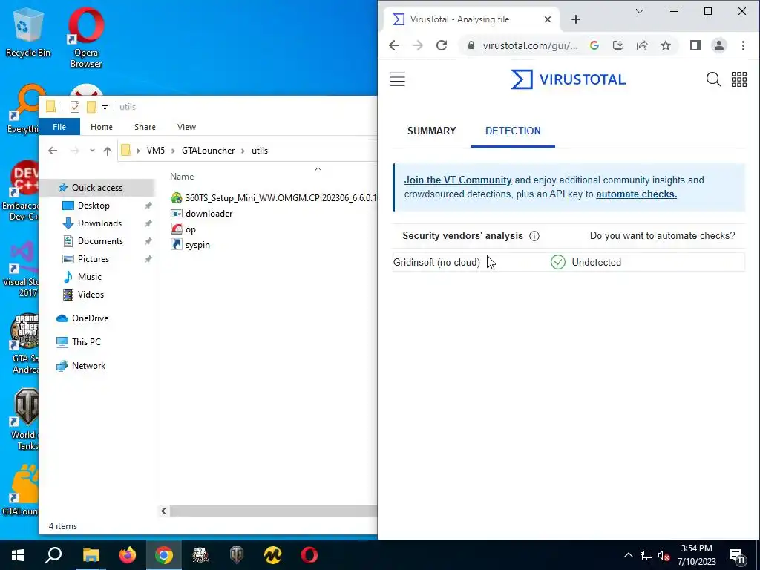Open Chrome tab search chevron
Viewport: 760px width, 570px height.
coord(640,11)
